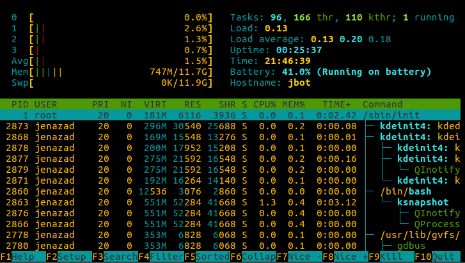
Task: Select the QProcess thread row PID 2866
Action: click(230, 224)
